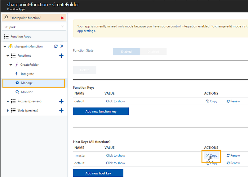Viewport: 248px width, 177px height.
Task: Add a new function with plus icon
Action: point(61,55)
